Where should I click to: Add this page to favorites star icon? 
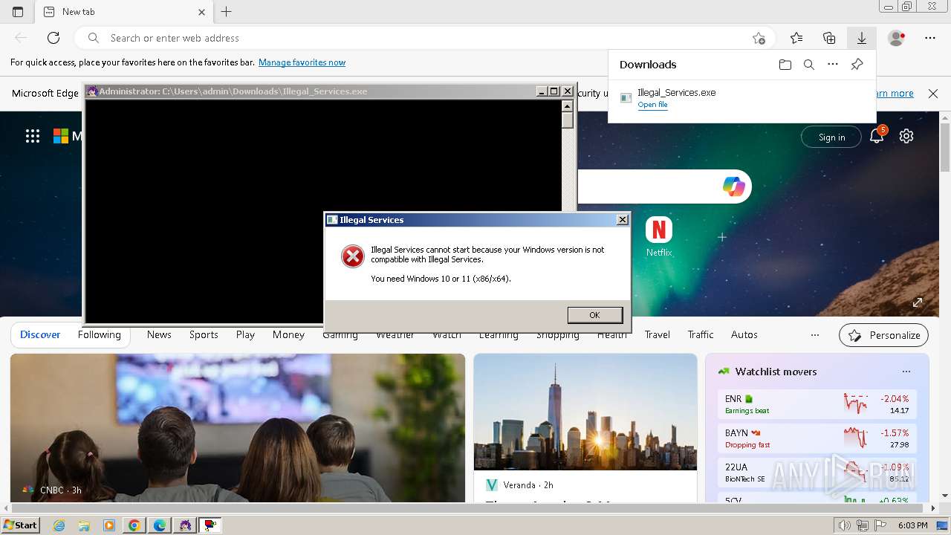point(759,38)
